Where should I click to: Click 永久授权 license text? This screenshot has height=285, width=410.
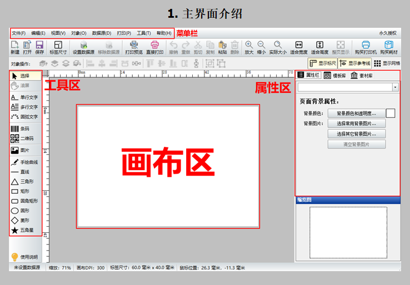[x=388, y=33]
